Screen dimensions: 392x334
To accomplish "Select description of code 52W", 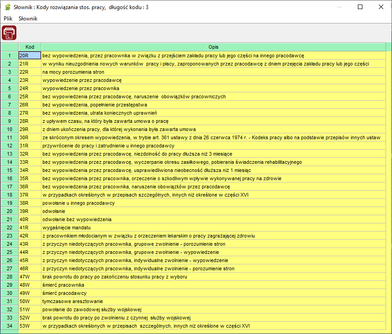I will pos(214,318).
